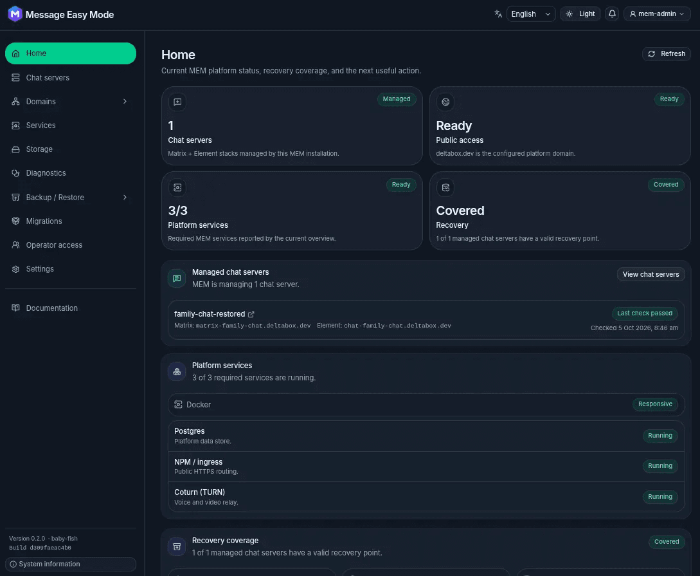Click the Chat servers card icon
This screenshot has height=576, width=700.
177,102
